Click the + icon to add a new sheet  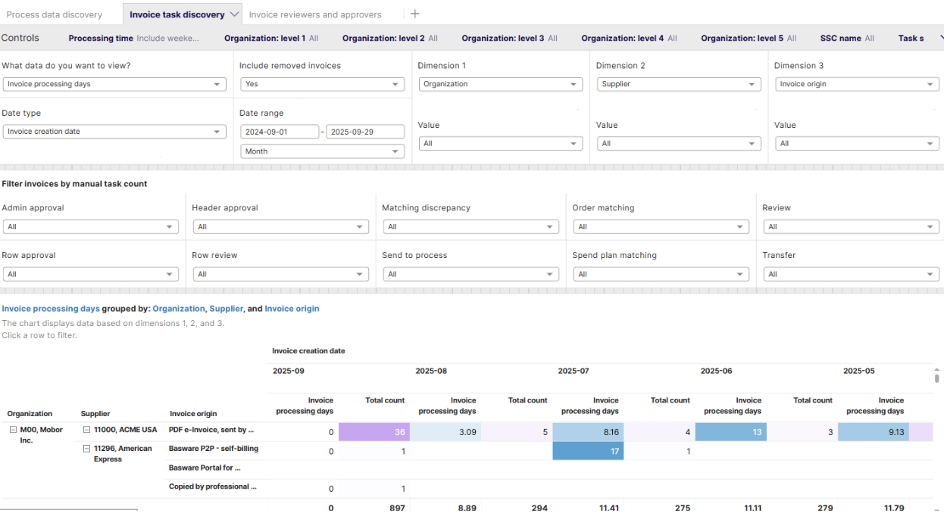tap(414, 14)
